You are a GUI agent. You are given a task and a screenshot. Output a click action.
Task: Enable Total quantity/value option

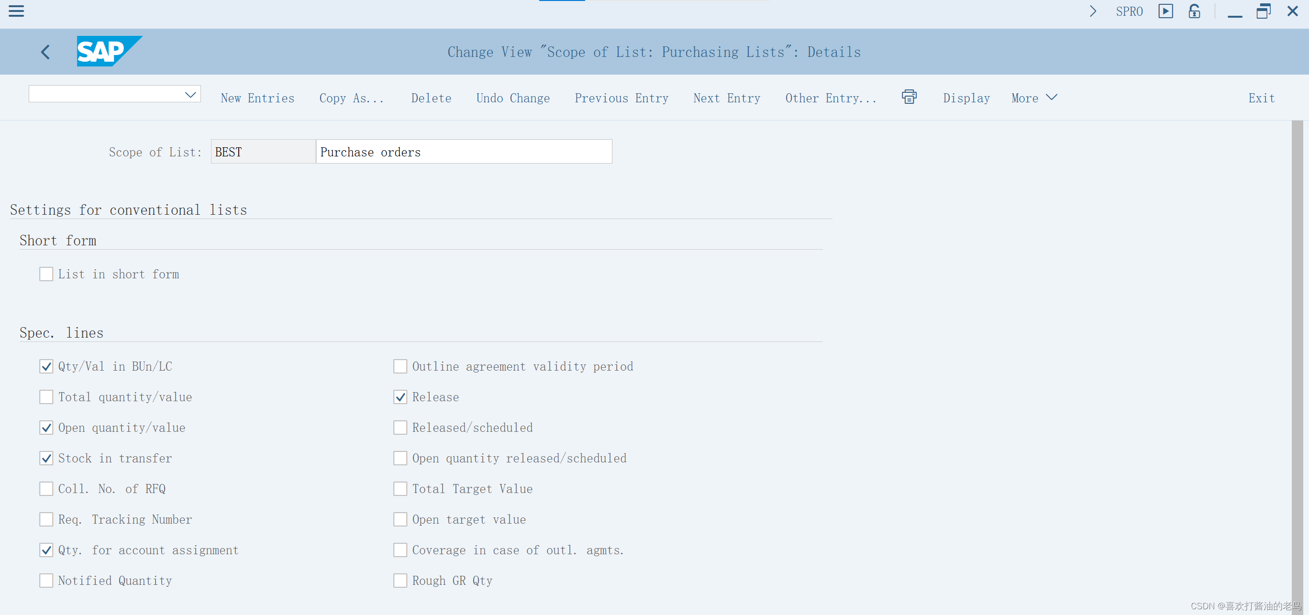pos(46,397)
